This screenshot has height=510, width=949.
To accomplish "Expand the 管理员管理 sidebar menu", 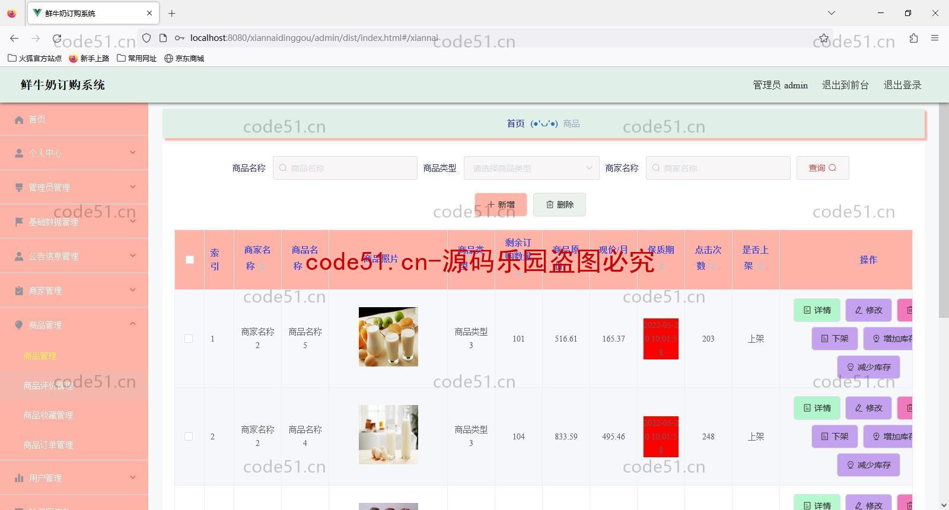I will [133, 187].
